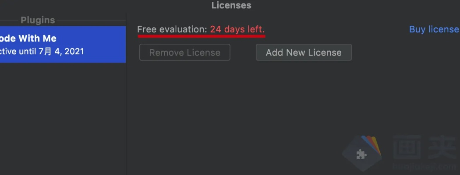Click the Licenses dialog title
Viewport: 460px width, 175px height.
click(231, 5)
